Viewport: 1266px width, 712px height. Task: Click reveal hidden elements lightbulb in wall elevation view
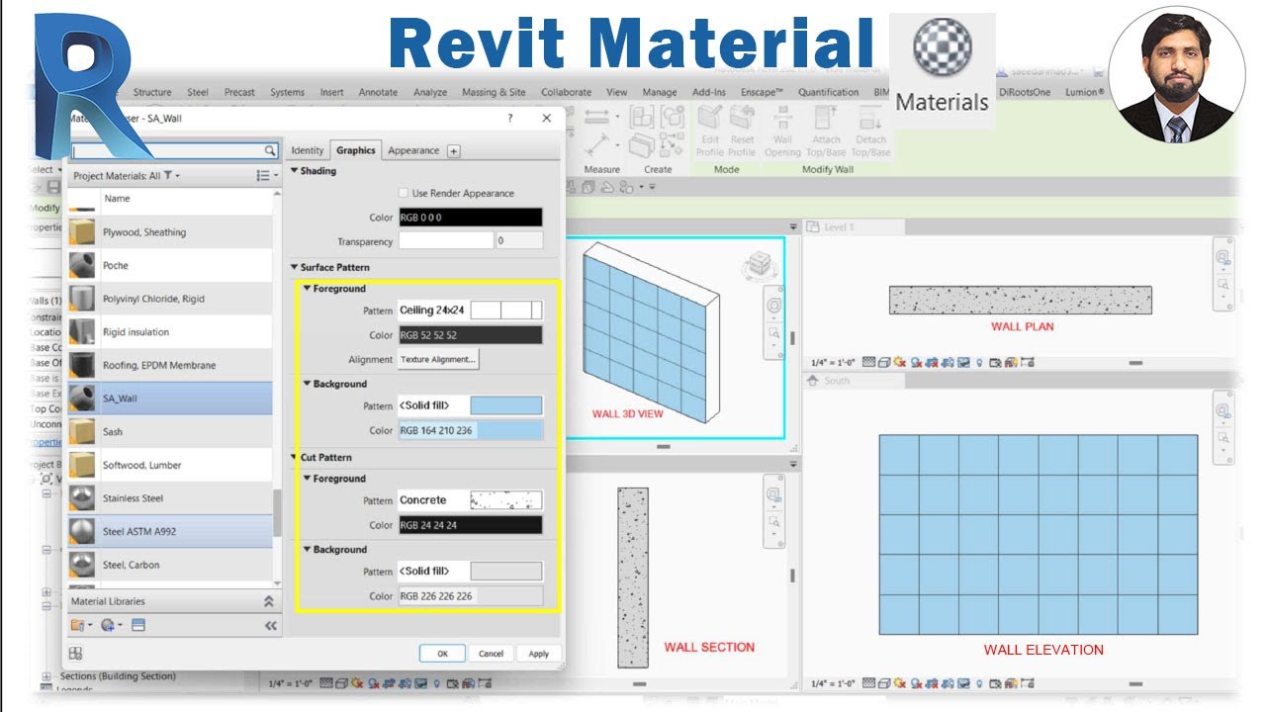click(x=979, y=683)
